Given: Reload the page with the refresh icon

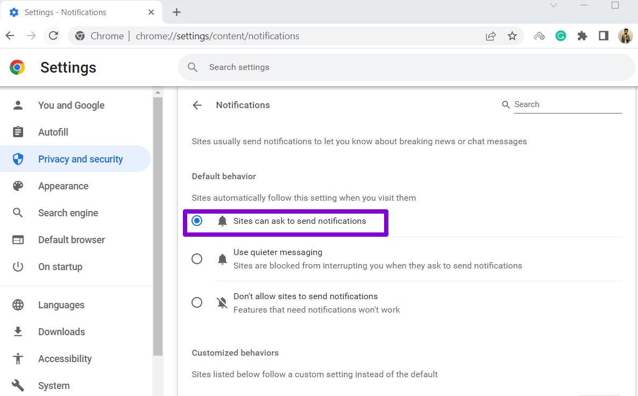Looking at the screenshot, I should (53, 36).
